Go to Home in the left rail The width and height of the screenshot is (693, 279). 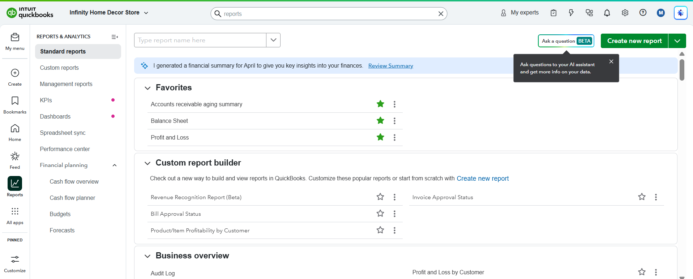click(x=15, y=133)
